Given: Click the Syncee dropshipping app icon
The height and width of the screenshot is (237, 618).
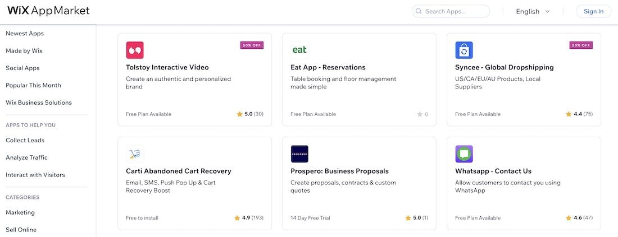Looking at the screenshot, I should 464,50.
